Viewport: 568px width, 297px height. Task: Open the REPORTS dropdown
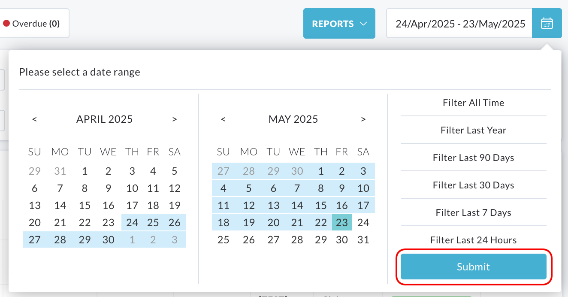[339, 24]
